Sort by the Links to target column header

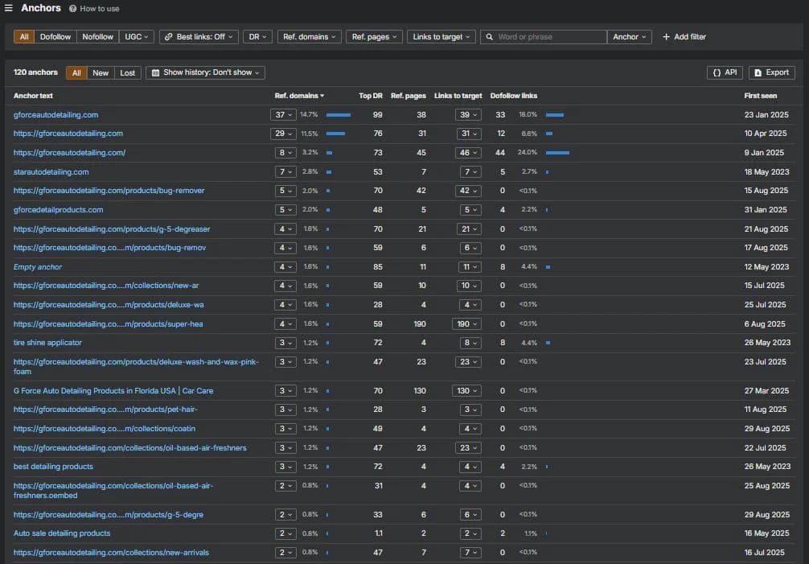(x=458, y=96)
